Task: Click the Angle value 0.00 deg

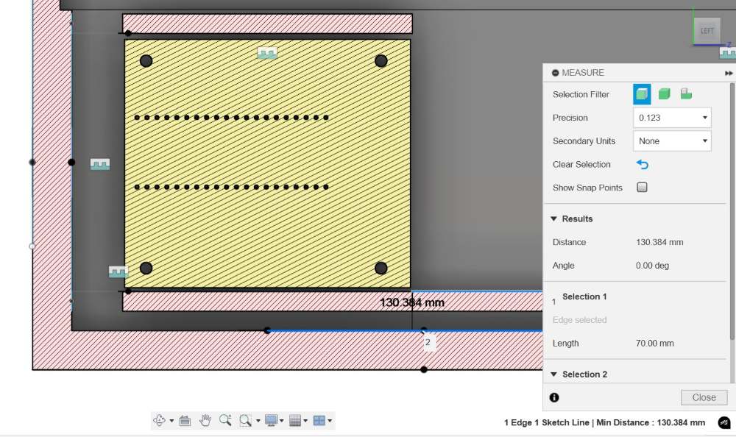Action: click(652, 266)
